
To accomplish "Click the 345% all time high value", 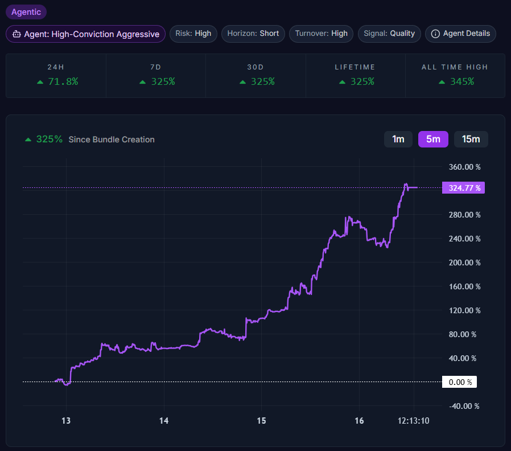I will click(x=462, y=81).
